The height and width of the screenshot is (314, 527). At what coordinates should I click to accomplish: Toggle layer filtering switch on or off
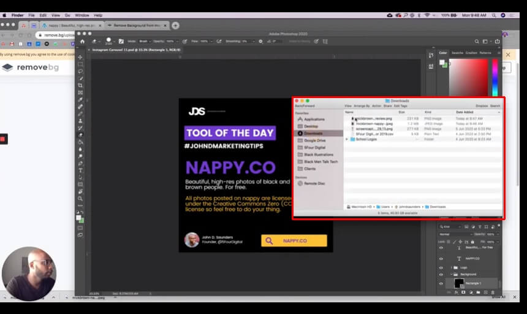pyautogui.click(x=499, y=226)
